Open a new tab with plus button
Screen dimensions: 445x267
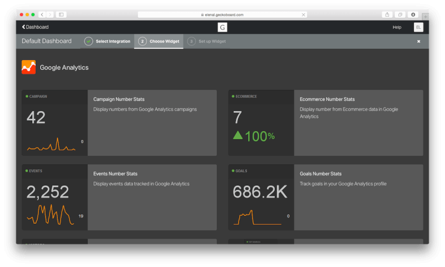coord(425,17)
